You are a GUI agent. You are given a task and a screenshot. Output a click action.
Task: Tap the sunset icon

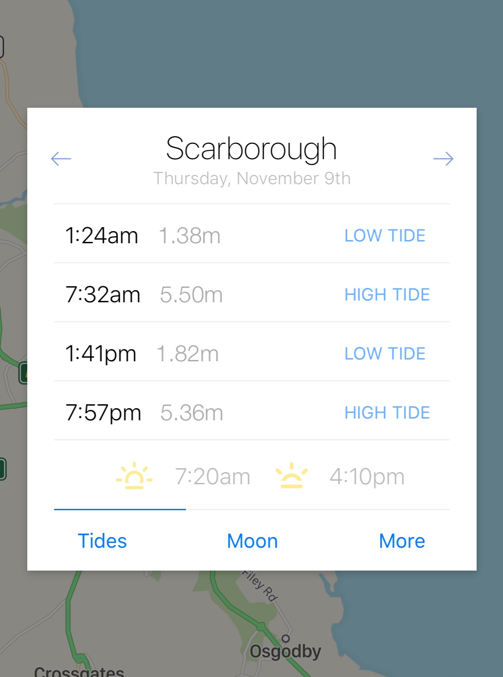pyautogui.click(x=292, y=476)
